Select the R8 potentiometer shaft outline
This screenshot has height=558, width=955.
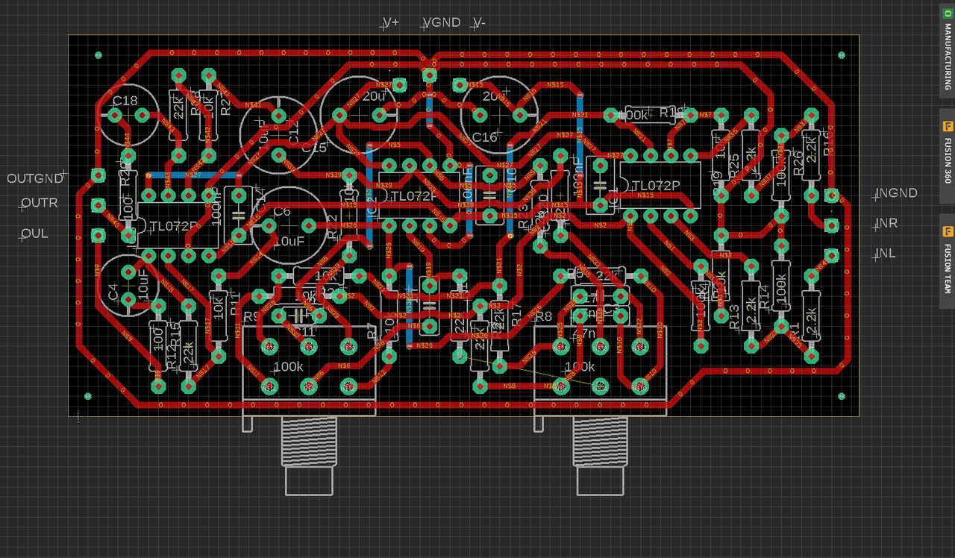point(601,456)
